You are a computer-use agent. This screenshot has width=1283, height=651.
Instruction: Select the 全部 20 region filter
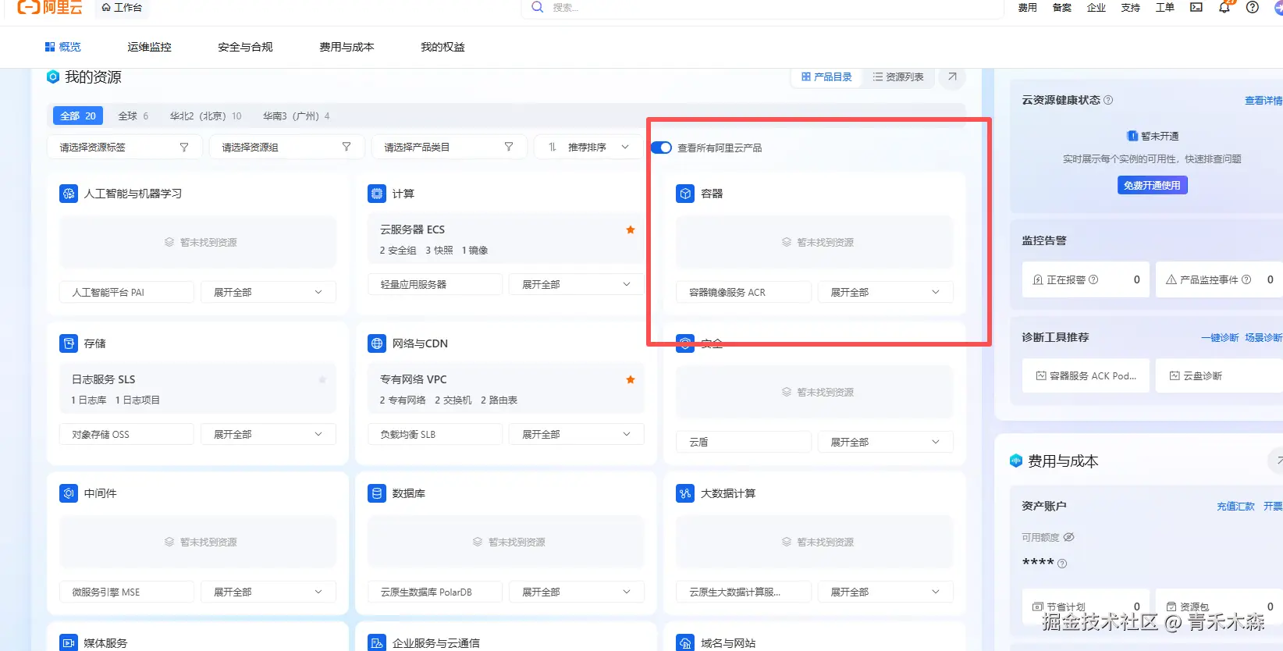pyautogui.click(x=78, y=116)
